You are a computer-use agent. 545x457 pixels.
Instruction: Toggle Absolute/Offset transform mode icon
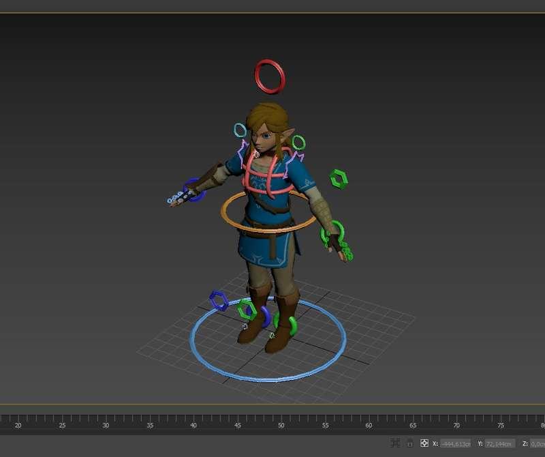(424, 443)
